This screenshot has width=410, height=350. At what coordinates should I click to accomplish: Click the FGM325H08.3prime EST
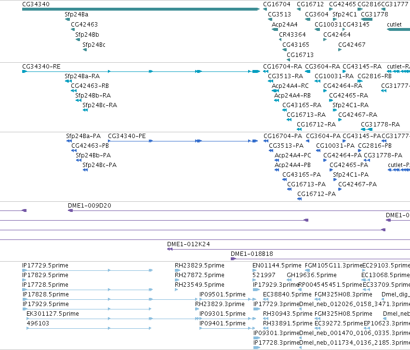click(x=317, y=299)
